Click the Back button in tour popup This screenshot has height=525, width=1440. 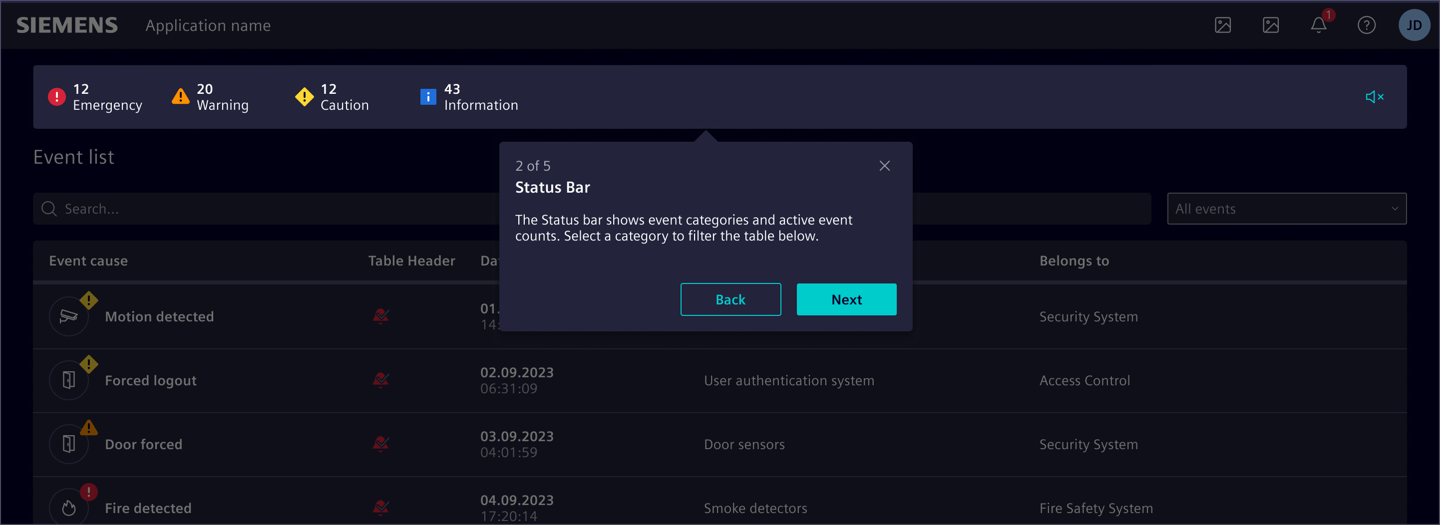[730, 299]
